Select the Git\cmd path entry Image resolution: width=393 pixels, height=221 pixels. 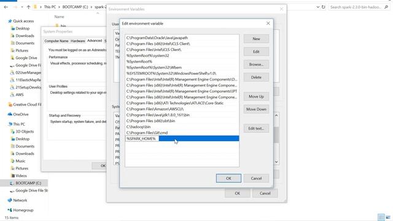pyautogui.click(x=182, y=133)
